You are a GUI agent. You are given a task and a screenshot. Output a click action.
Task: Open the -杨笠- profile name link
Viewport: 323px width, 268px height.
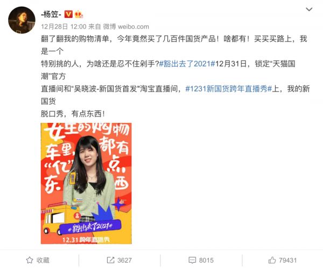pos(51,14)
